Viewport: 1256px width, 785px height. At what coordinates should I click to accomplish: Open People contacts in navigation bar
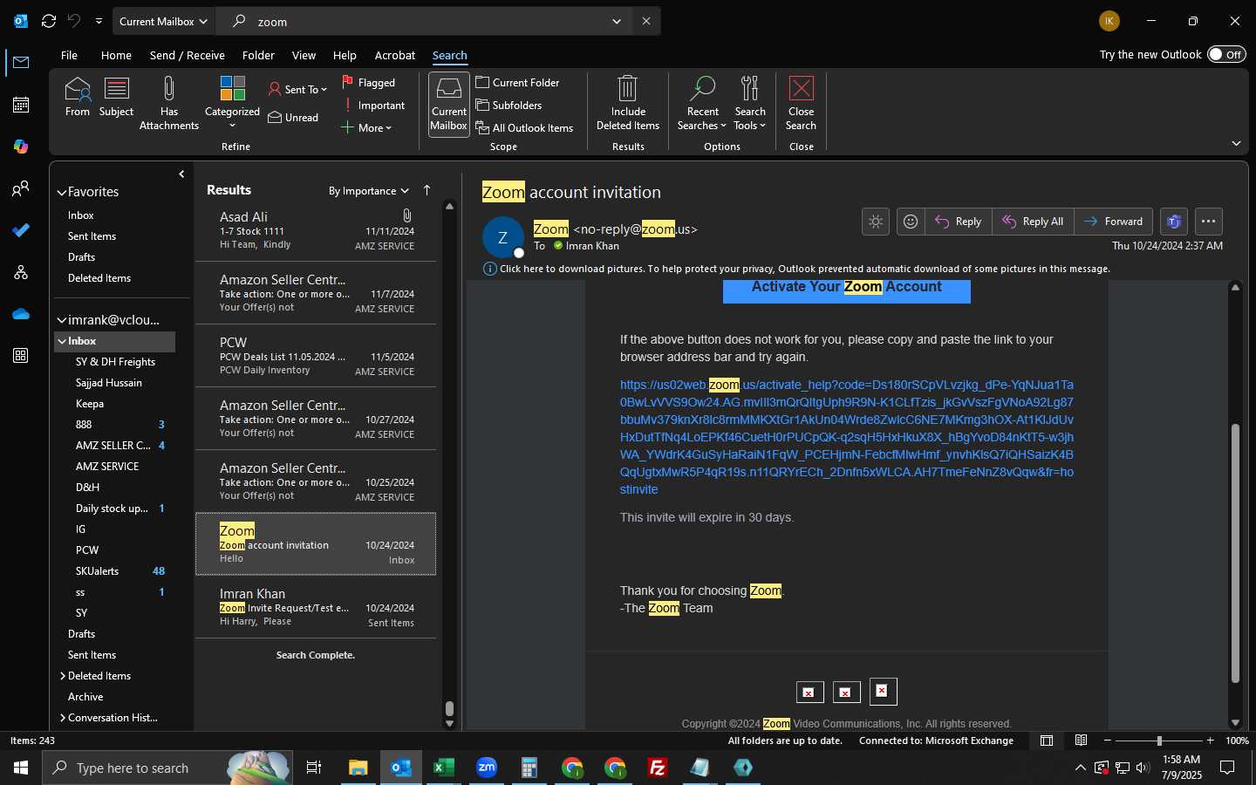click(x=21, y=188)
